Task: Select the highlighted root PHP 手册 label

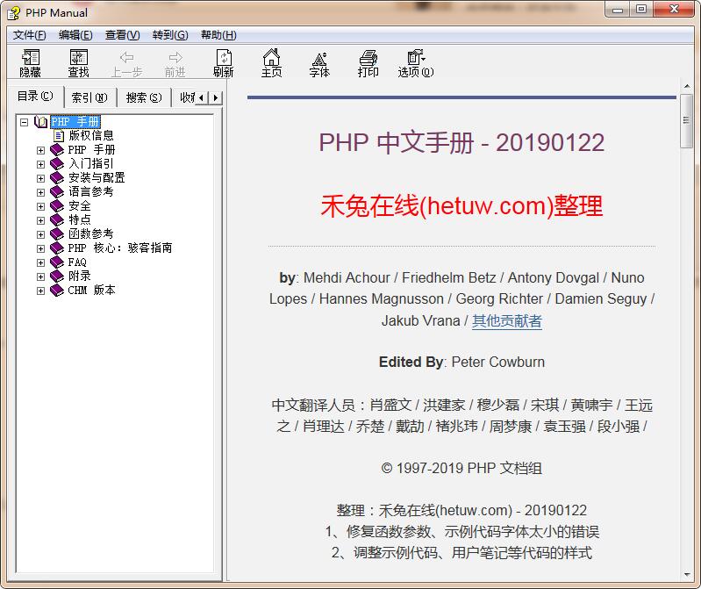Action: pyautogui.click(x=75, y=122)
